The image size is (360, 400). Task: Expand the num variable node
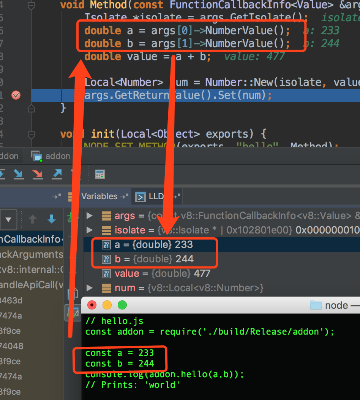89,288
